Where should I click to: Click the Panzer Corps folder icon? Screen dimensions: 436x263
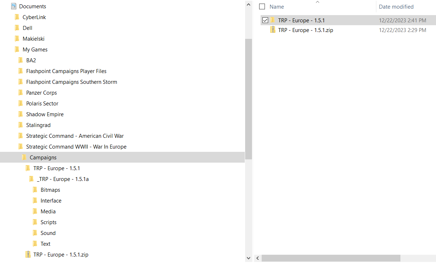click(x=20, y=92)
